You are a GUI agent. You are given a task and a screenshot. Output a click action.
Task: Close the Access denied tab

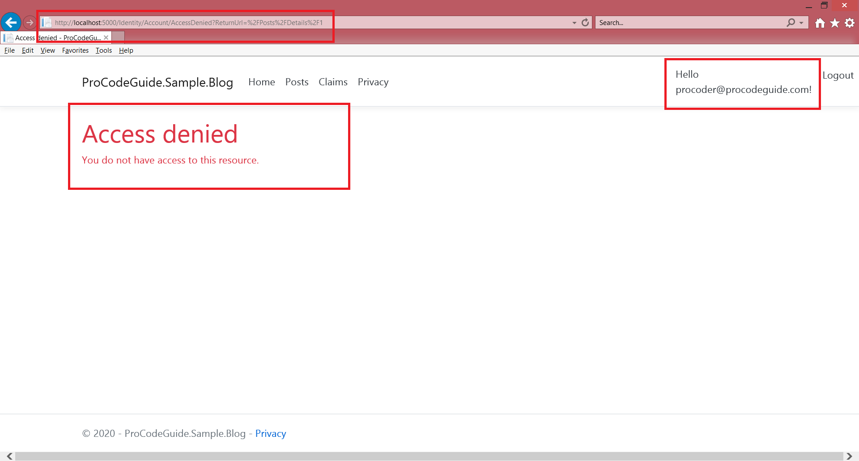[x=106, y=38]
